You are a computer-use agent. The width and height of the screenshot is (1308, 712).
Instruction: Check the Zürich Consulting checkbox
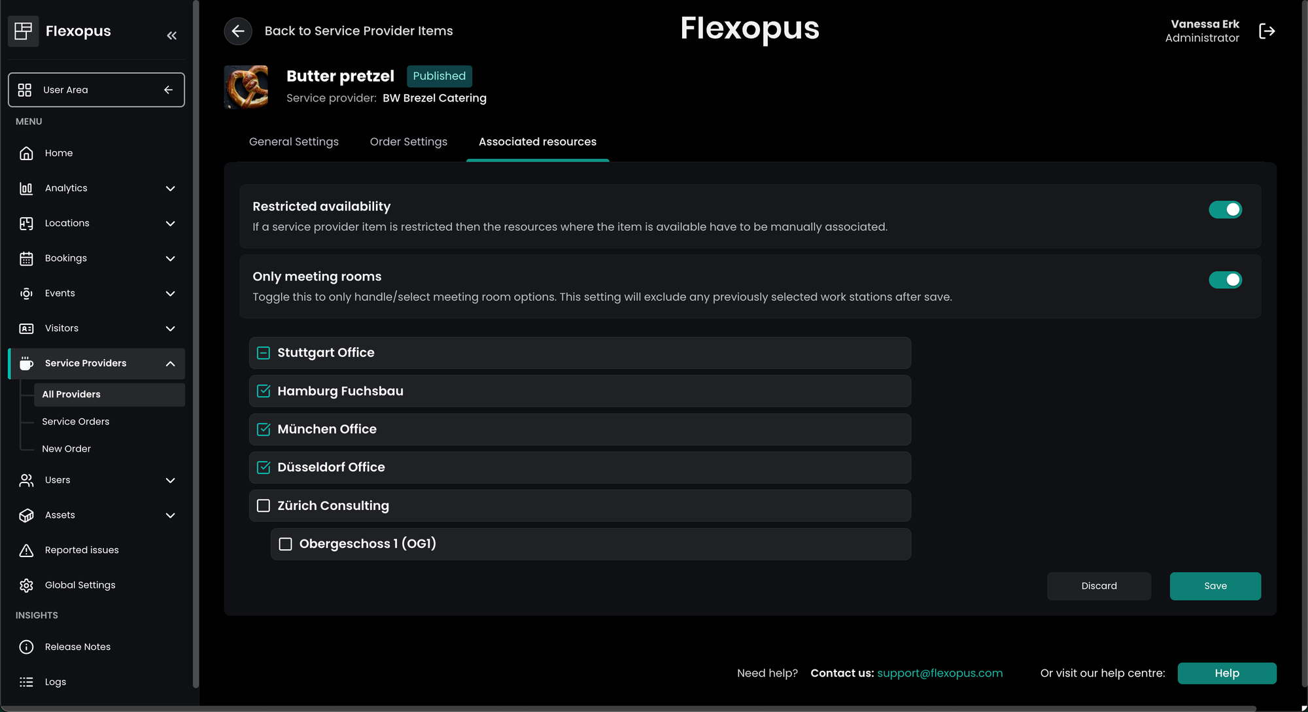(x=264, y=506)
